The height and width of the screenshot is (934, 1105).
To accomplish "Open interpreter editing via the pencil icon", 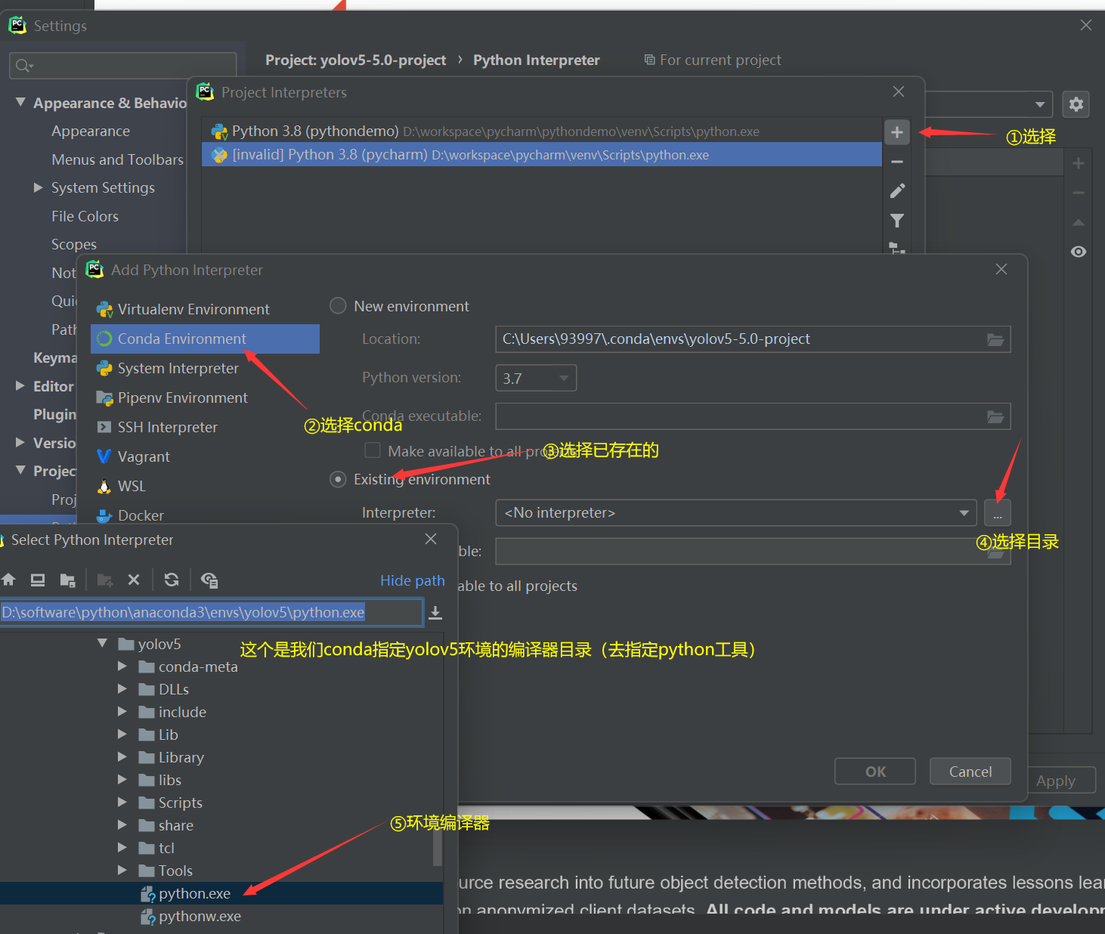I will tap(896, 190).
